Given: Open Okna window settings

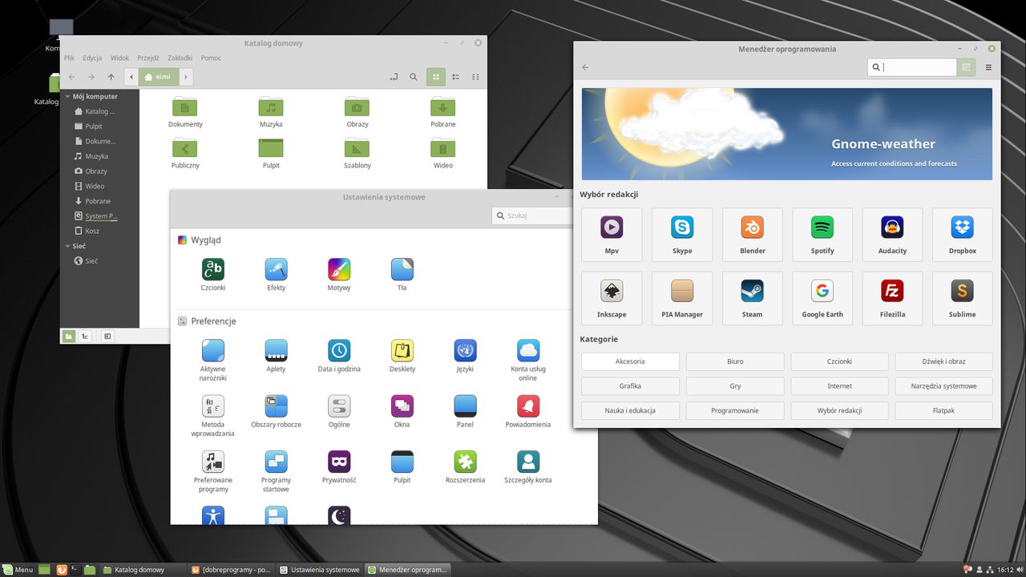Looking at the screenshot, I should pos(402,406).
